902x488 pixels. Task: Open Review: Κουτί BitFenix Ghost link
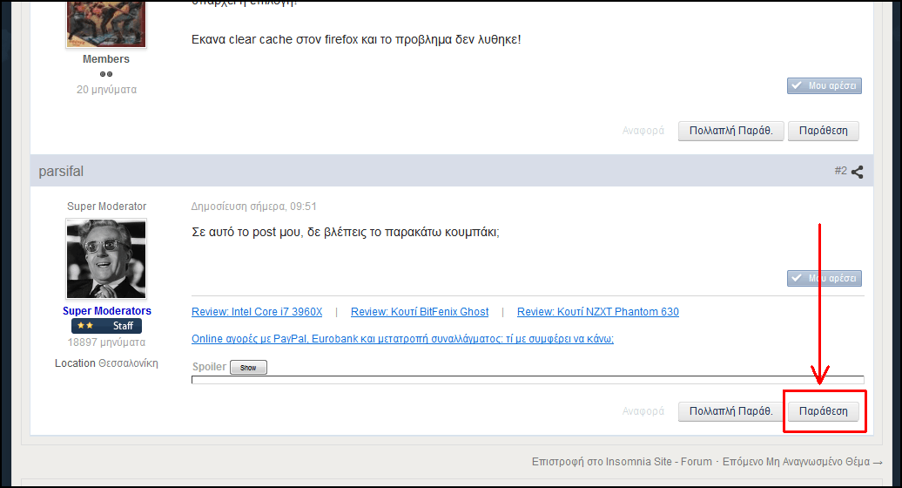420,312
